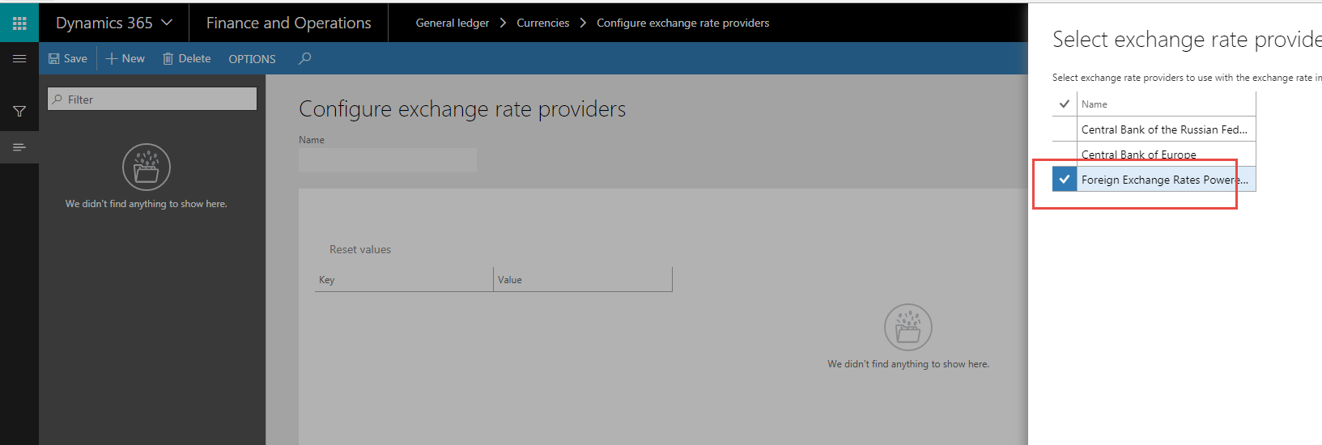
Task: Check the Central Bank of Russian Federation row
Action: pos(1064,129)
